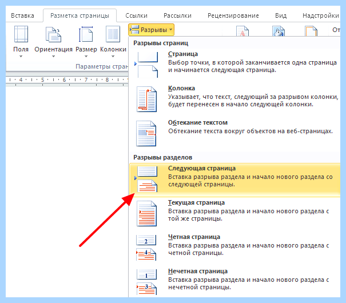346x303 pixels.
Task: Open the Колонки columns icon
Action: click(x=113, y=34)
